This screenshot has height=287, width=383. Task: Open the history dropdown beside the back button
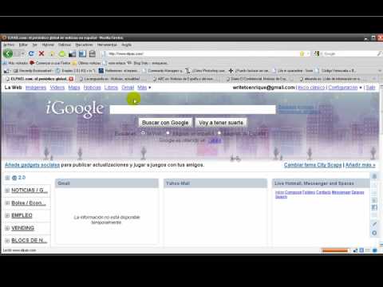pyautogui.click(x=22, y=53)
